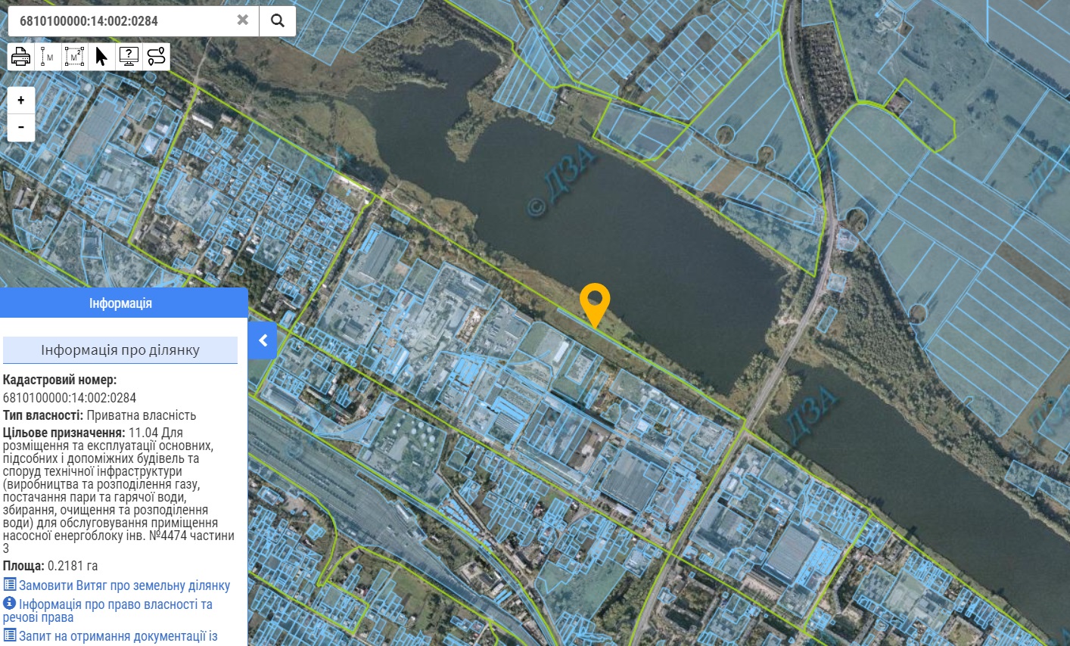Click the info circle icon beside право власності
The image size is (1070, 646).
(9, 604)
